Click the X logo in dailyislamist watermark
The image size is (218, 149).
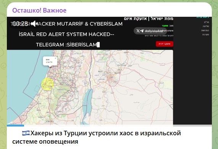pos(138,31)
